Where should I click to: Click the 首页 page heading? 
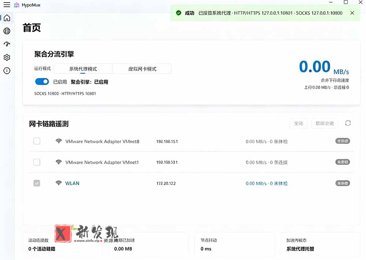(32, 28)
